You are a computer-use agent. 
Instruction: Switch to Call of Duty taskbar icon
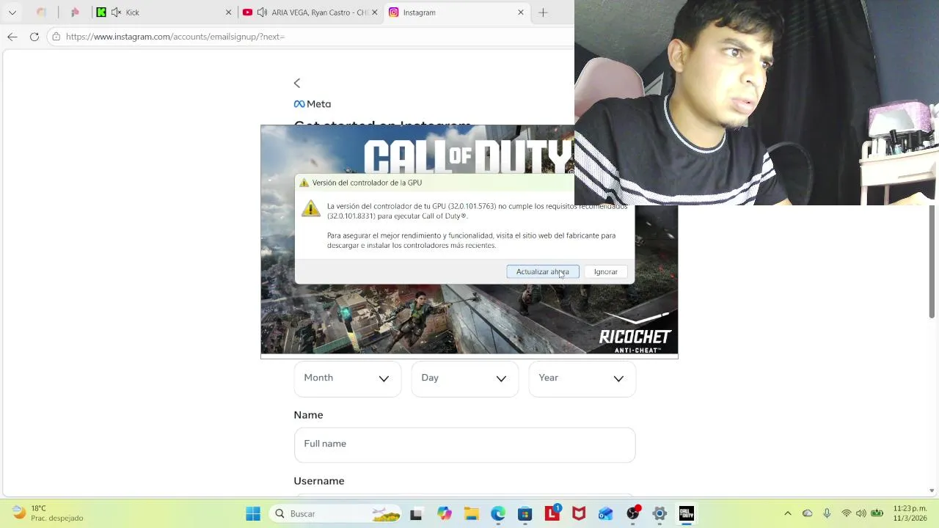click(687, 514)
